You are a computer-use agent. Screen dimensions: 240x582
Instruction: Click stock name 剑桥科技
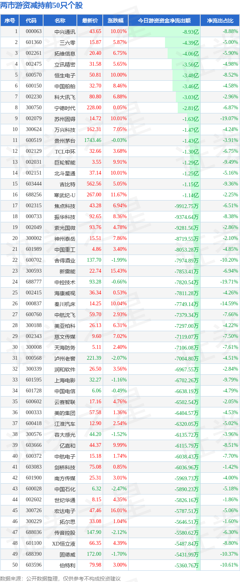click(x=65, y=467)
